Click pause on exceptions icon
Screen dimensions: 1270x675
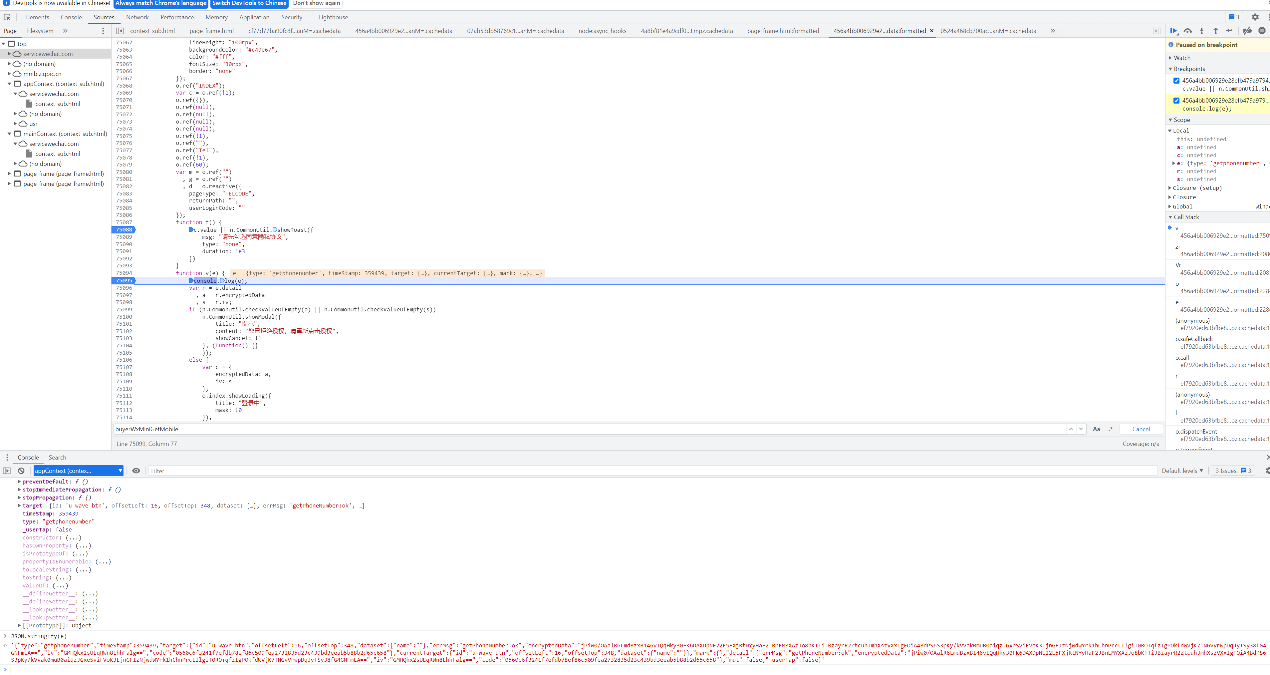coord(1262,31)
